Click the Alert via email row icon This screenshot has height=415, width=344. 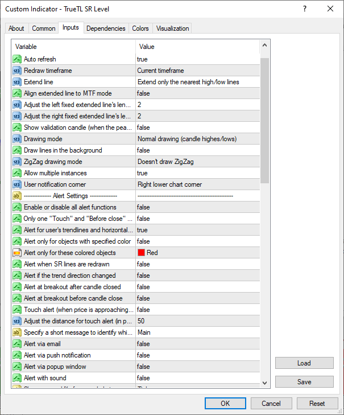coord(17,344)
